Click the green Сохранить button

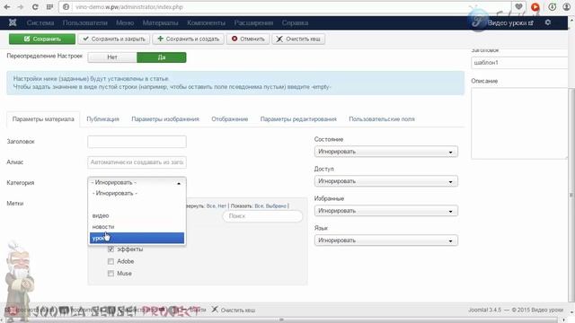pos(42,39)
